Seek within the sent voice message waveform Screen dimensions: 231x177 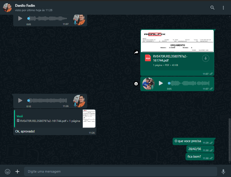coord(185,83)
